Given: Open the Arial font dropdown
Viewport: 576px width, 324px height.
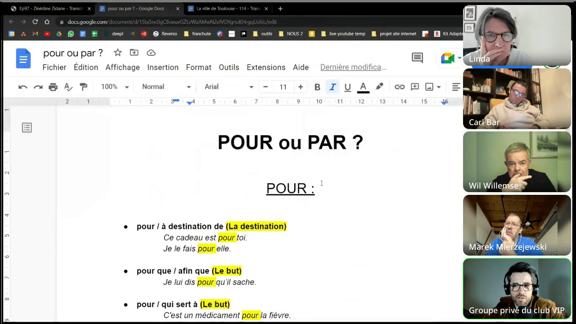Looking at the screenshot, I should tap(229, 87).
